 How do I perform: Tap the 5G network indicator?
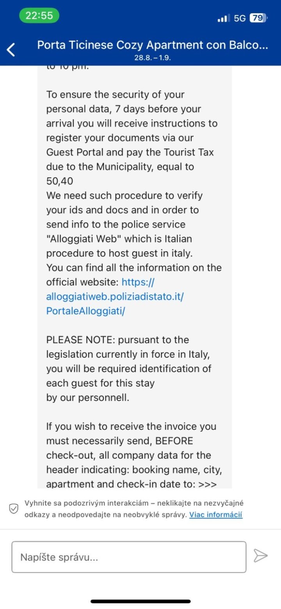[x=240, y=18]
